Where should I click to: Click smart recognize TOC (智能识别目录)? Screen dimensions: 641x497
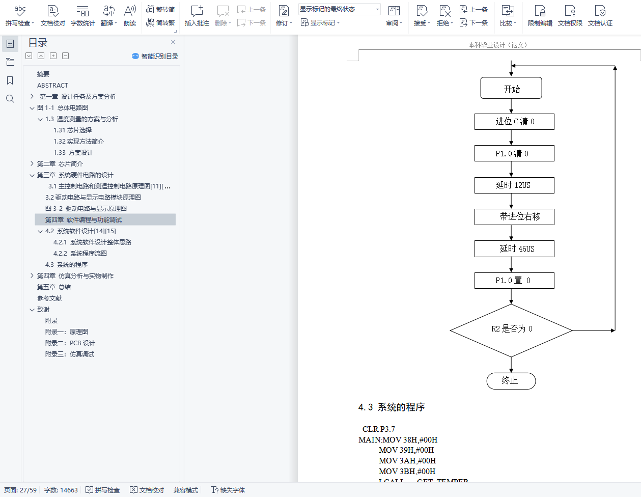155,56
